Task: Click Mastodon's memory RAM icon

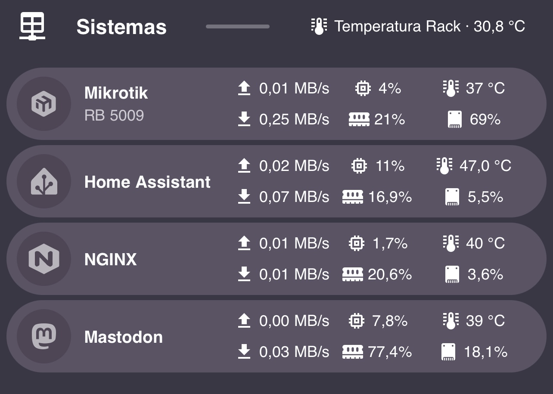Action: point(352,352)
